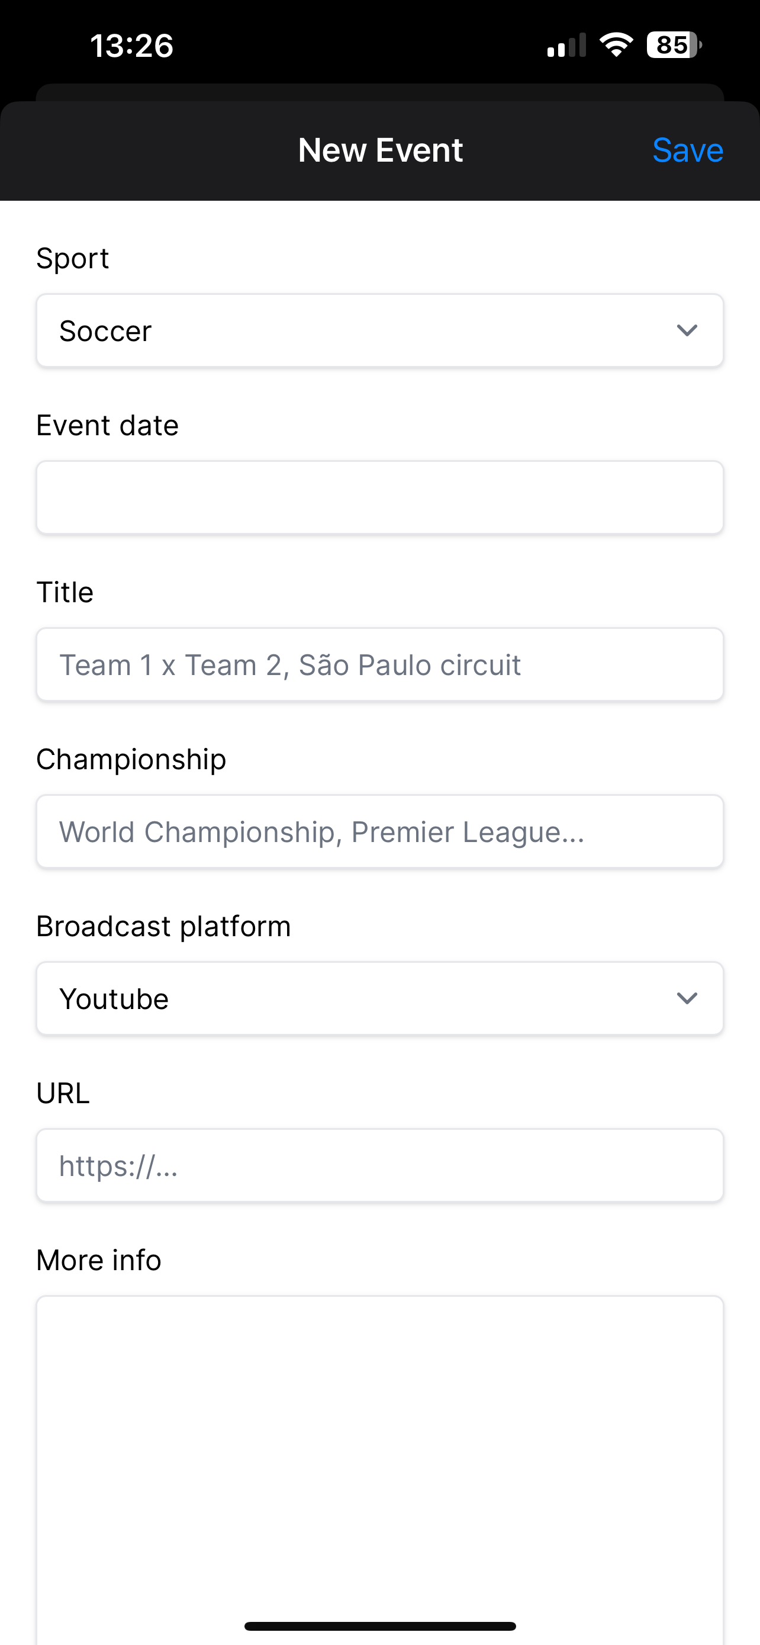Click the Sport field label

(73, 259)
